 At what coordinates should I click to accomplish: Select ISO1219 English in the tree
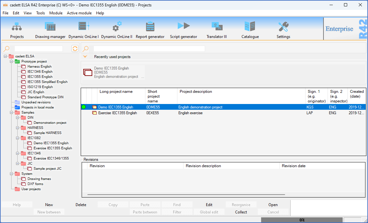40,87
